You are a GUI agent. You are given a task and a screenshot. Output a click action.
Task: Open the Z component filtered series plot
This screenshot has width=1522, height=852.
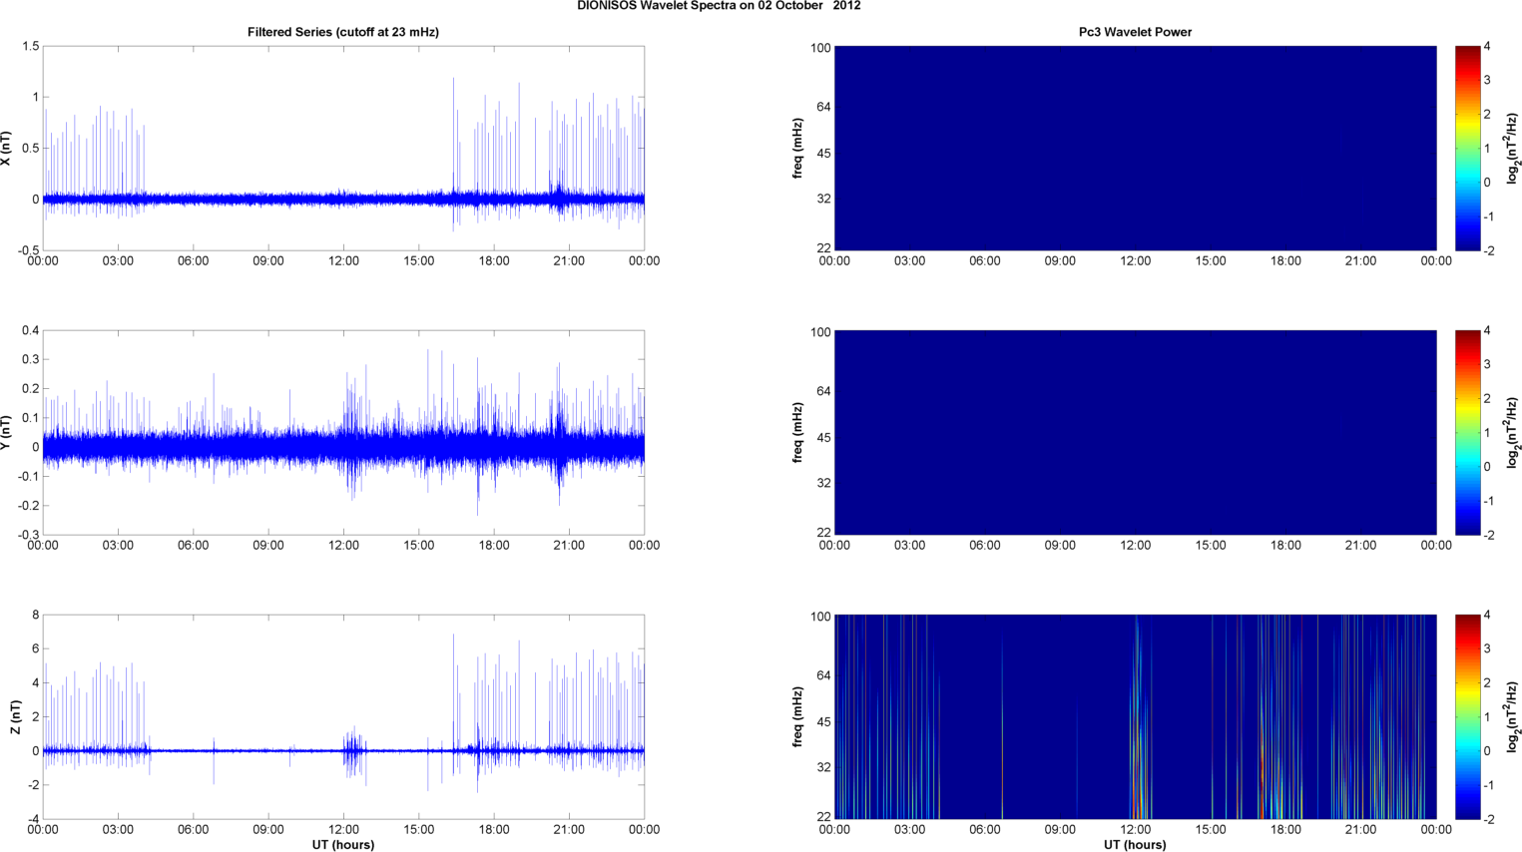click(343, 716)
